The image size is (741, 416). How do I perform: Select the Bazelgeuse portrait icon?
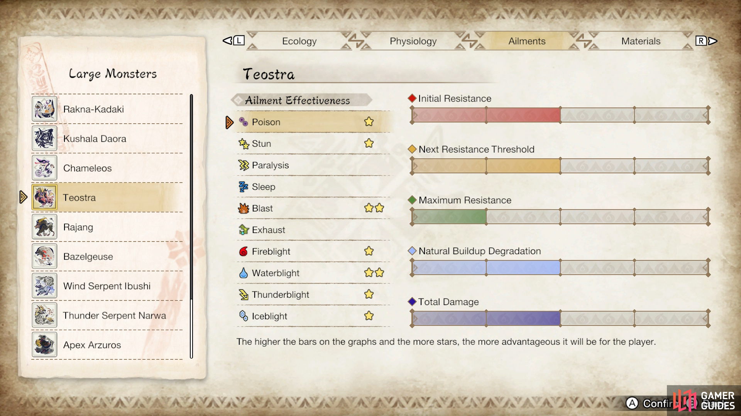tap(44, 256)
